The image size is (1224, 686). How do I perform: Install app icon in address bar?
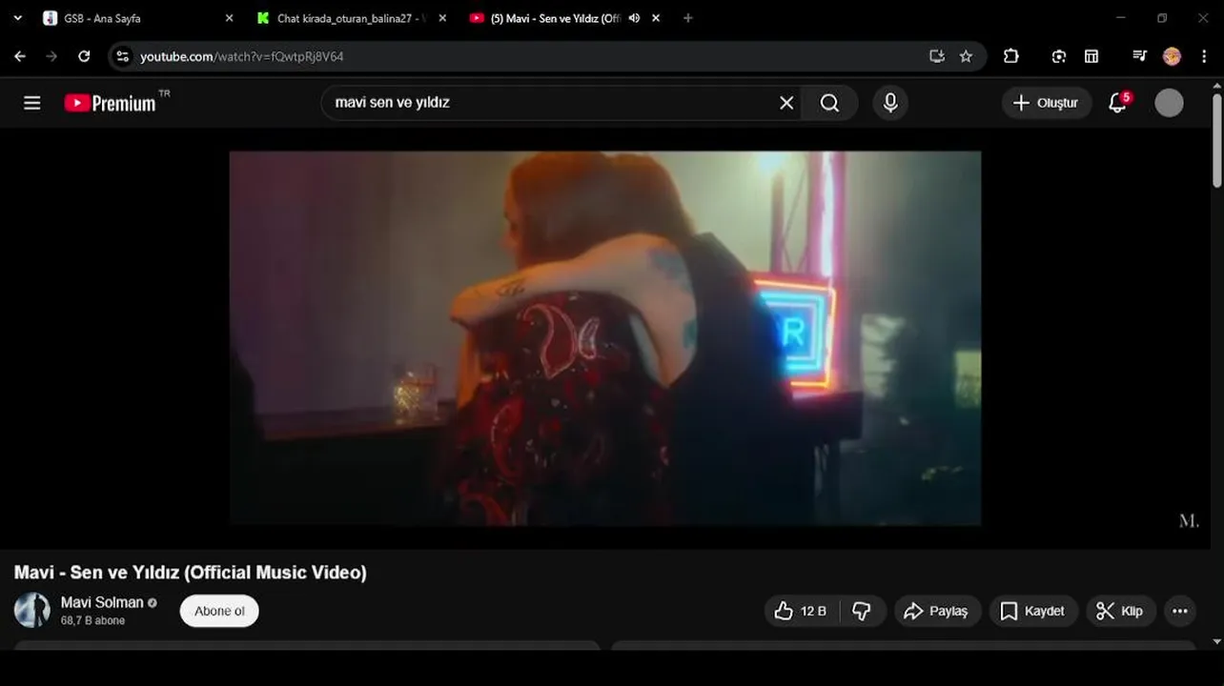937,56
